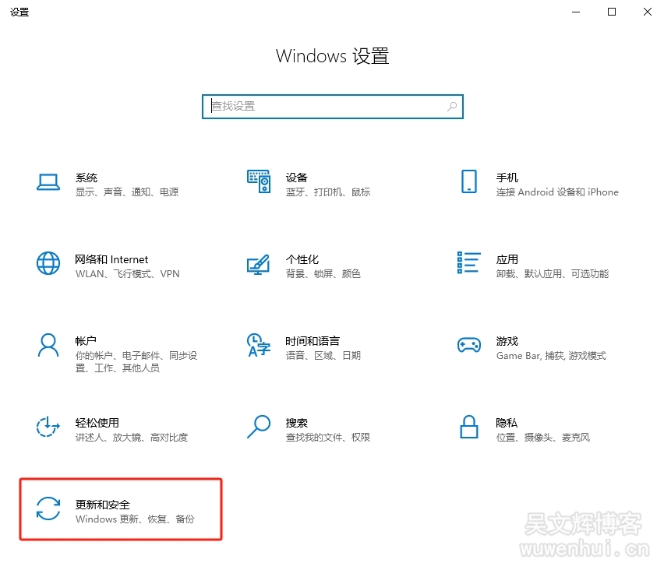Click the magnifier inside the search box
The image size is (664, 570).
click(452, 107)
